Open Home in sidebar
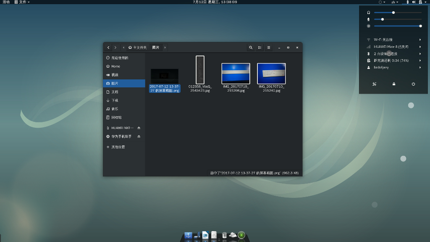 point(124,66)
